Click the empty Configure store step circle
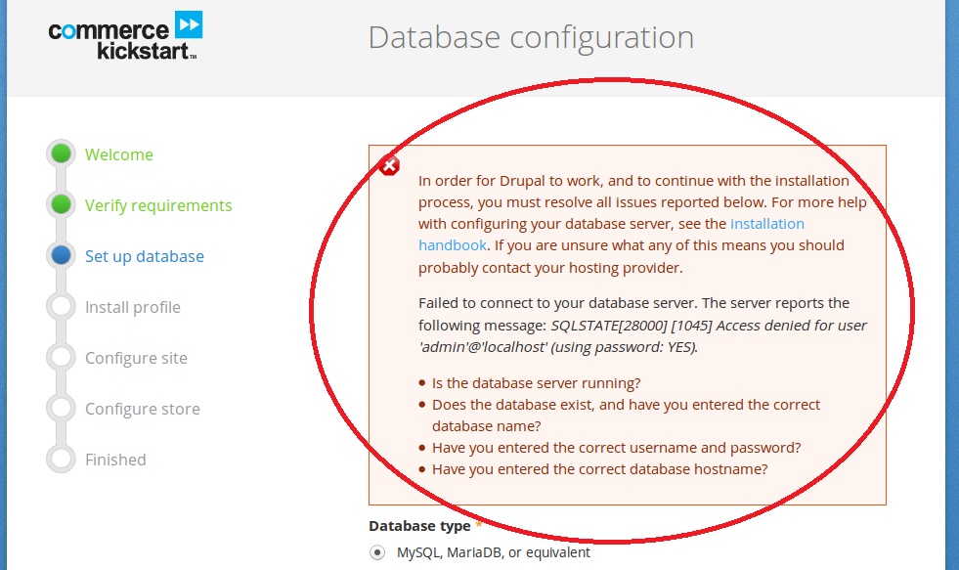This screenshot has height=570, width=959. pyautogui.click(x=62, y=408)
